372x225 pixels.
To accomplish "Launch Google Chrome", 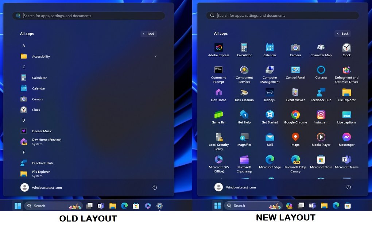I will [295, 117].
